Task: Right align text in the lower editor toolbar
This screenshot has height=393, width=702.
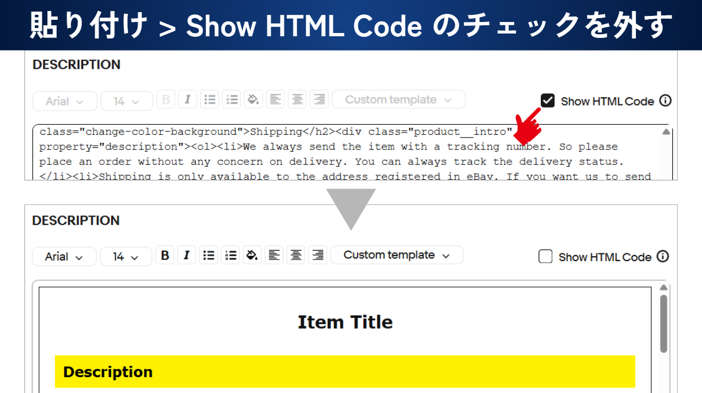Action: [x=317, y=256]
